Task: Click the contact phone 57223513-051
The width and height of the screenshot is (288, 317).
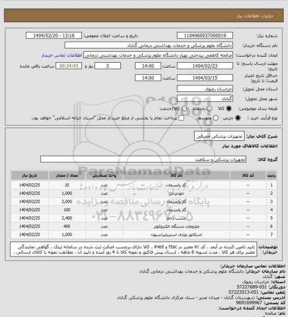Action: pyautogui.click(x=243, y=292)
